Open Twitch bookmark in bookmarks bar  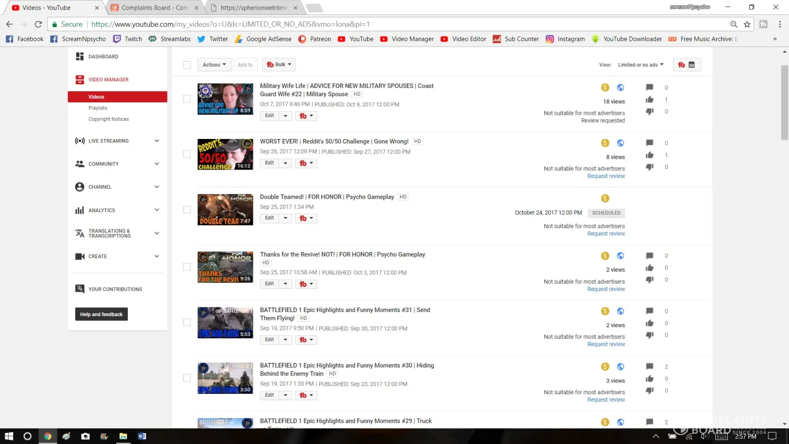pos(128,39)
